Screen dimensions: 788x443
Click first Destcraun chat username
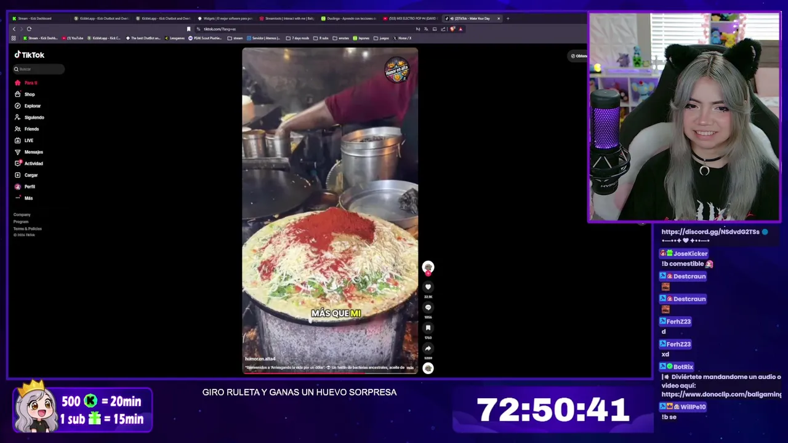pos(689,276)
